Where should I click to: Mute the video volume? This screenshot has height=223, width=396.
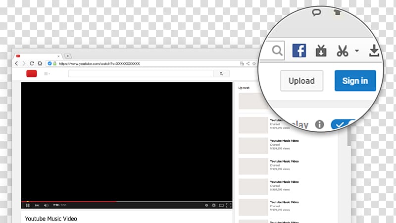(46, 205)
